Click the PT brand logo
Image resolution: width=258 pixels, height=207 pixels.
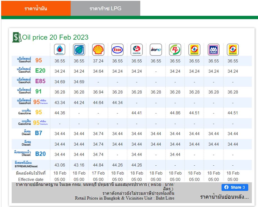[175, 50]
